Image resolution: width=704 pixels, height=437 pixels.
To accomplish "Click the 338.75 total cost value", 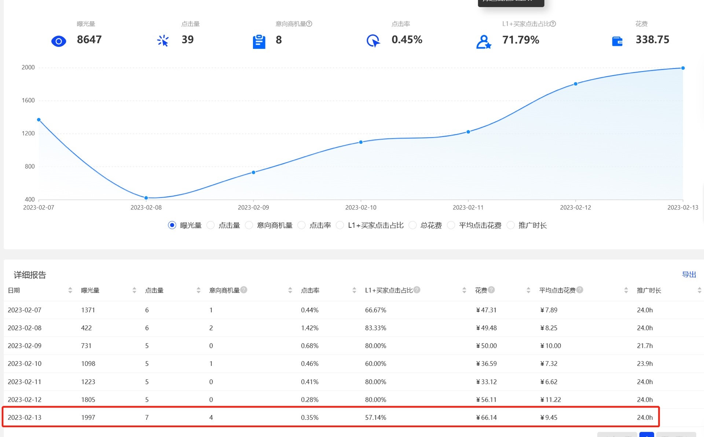I will [652, 40].
